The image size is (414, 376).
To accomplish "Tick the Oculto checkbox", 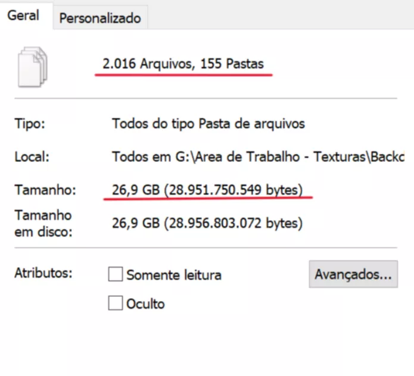I will tap(116, 303).
